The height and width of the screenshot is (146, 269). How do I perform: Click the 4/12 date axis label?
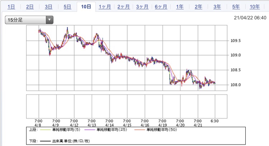(74, 125)
